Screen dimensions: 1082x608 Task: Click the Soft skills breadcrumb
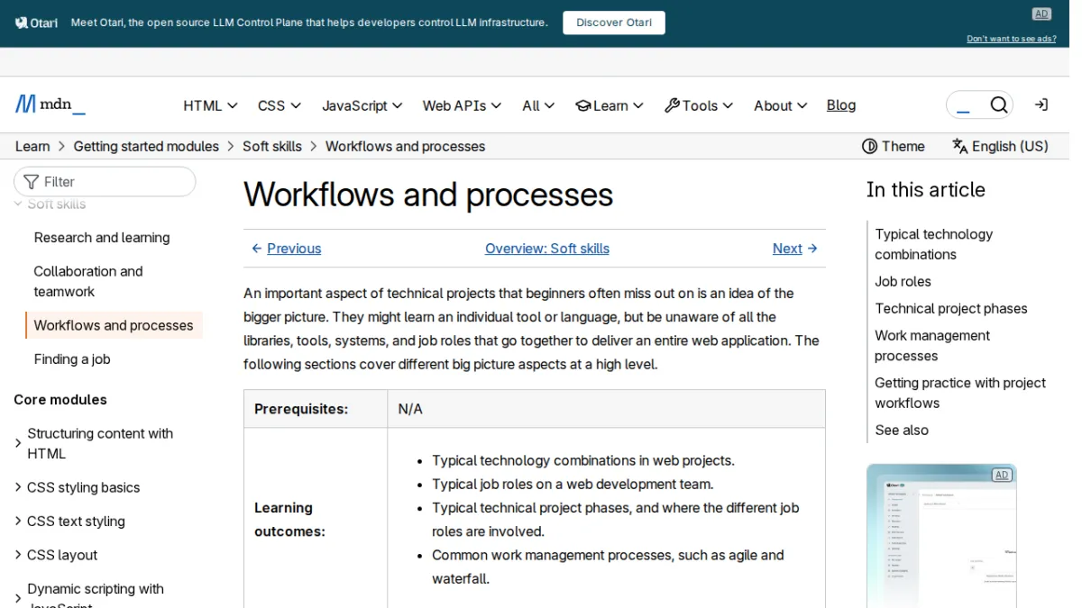pyautogui.click(x=272, y=146)
